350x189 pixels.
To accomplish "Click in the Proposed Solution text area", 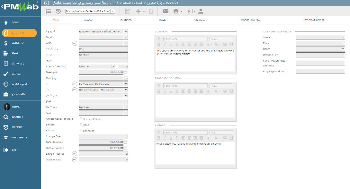I will [195, 106].
